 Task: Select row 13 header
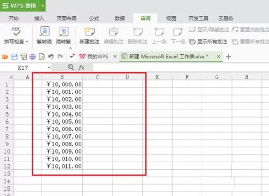pyautogui.click(x=7, y=173)
